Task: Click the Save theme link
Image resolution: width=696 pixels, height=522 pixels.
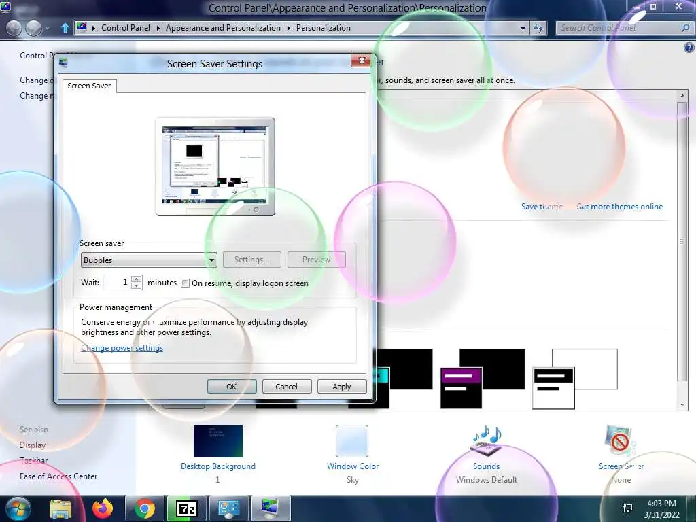Action: point(542,207)
